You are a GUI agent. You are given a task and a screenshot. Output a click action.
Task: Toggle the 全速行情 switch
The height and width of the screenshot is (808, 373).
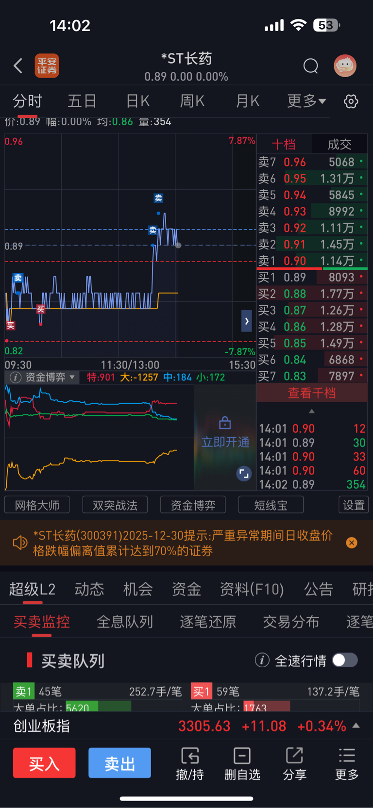[x=345, y=660]
